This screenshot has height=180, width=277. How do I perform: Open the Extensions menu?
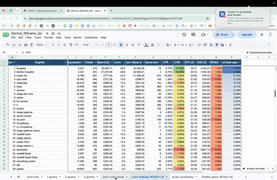tap(91, 37)
